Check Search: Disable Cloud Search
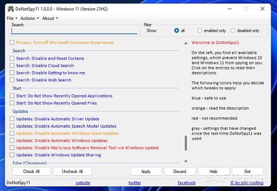 [12, 66]
